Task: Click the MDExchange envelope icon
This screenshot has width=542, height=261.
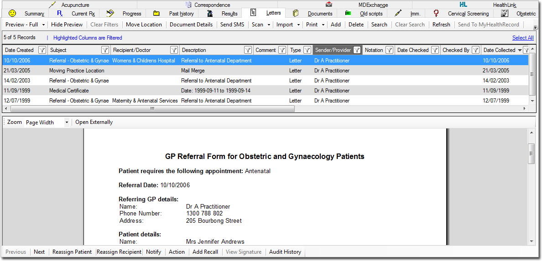Action: (329, 5)
